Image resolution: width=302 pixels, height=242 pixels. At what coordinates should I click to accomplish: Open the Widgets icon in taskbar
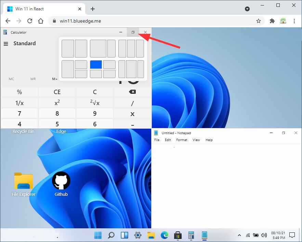point(124,235)
